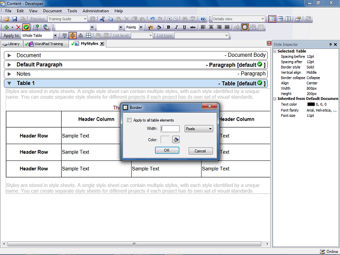Click the green plus Add icon

click(7, 27)
